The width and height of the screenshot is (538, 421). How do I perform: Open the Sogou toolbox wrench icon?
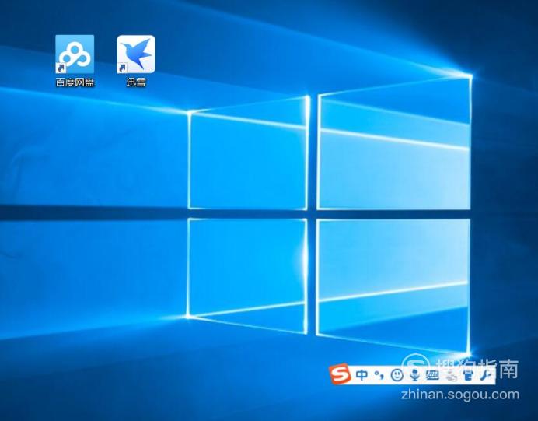487,375
